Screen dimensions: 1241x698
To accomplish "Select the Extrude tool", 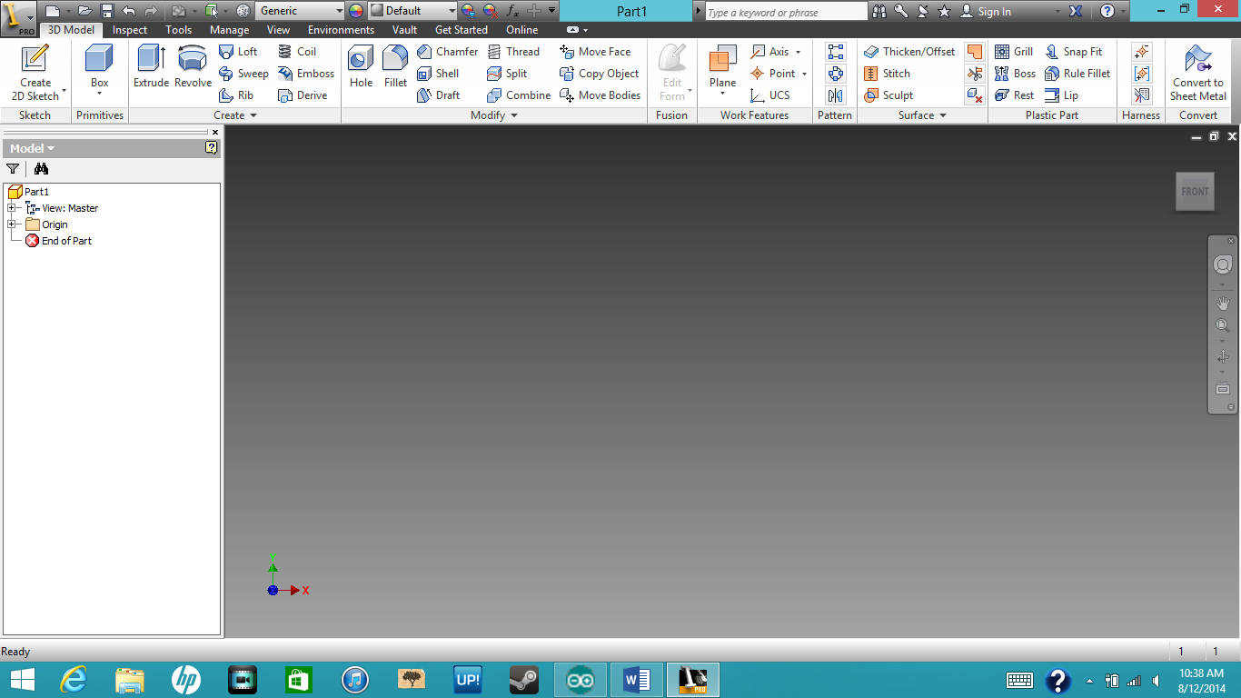I will coord(150,68).
